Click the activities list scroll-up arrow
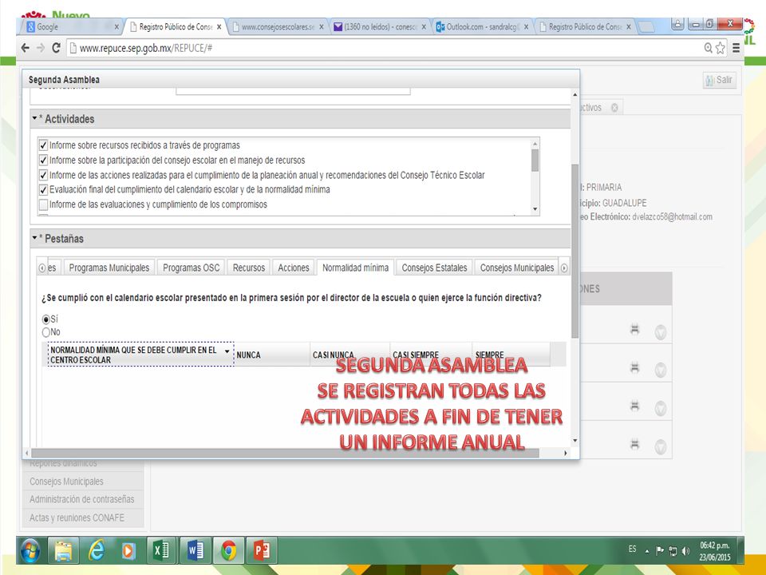Screen dimensions: 766x575 535,144
